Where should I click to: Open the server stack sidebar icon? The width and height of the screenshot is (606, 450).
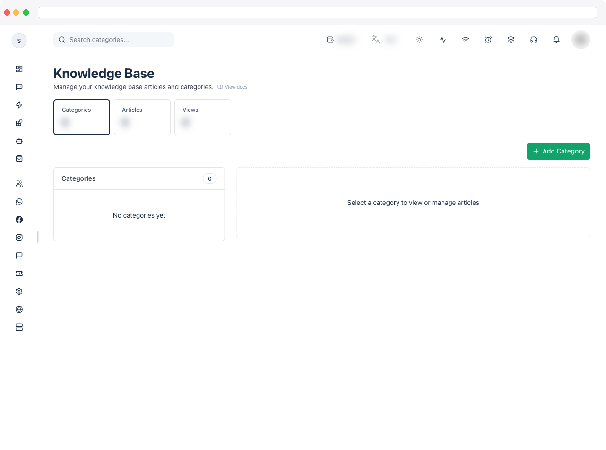pos(19,327)
